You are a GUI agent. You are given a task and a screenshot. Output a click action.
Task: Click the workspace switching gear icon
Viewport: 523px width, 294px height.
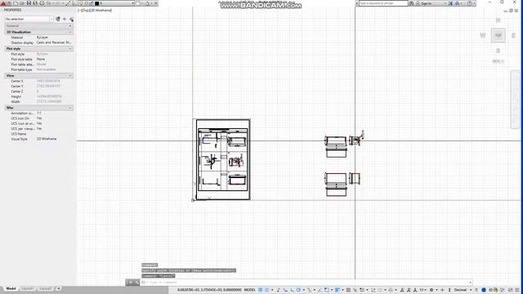coord(431,290)
